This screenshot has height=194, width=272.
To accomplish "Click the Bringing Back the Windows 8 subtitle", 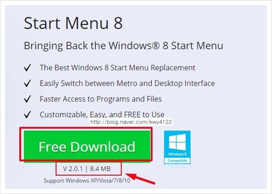I will [124, 46].
